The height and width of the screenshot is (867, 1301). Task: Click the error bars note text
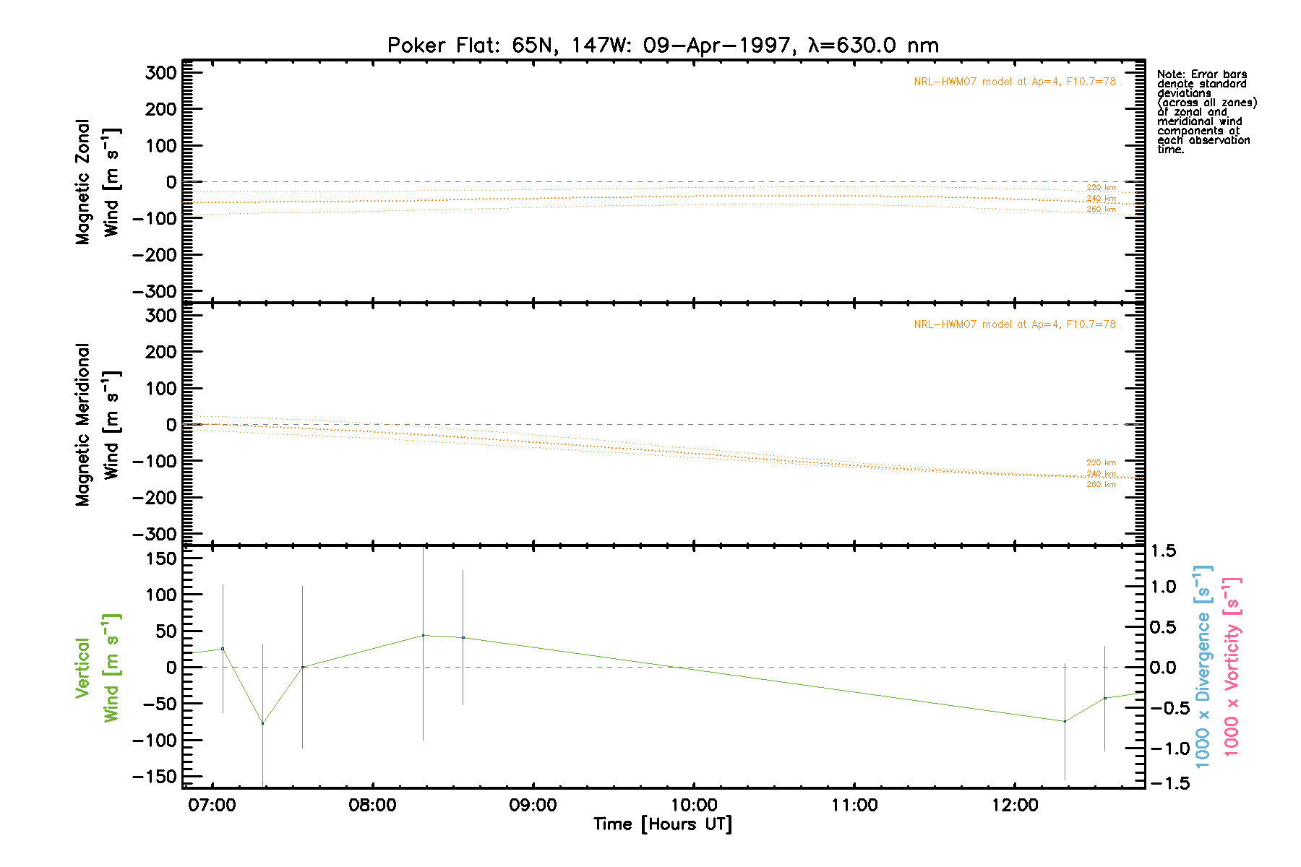[x=1206, y=112]
